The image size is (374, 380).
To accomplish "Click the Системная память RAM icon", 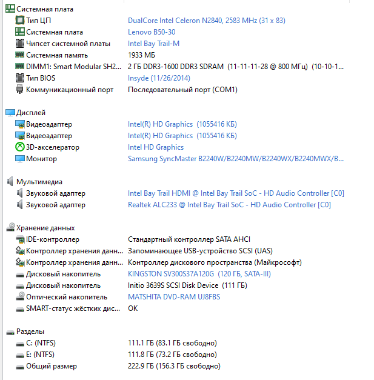I will 19,55.
